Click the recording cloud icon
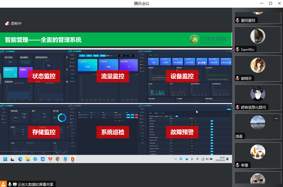This screenshot has width=283, height=187. click(x=8, y=24)
